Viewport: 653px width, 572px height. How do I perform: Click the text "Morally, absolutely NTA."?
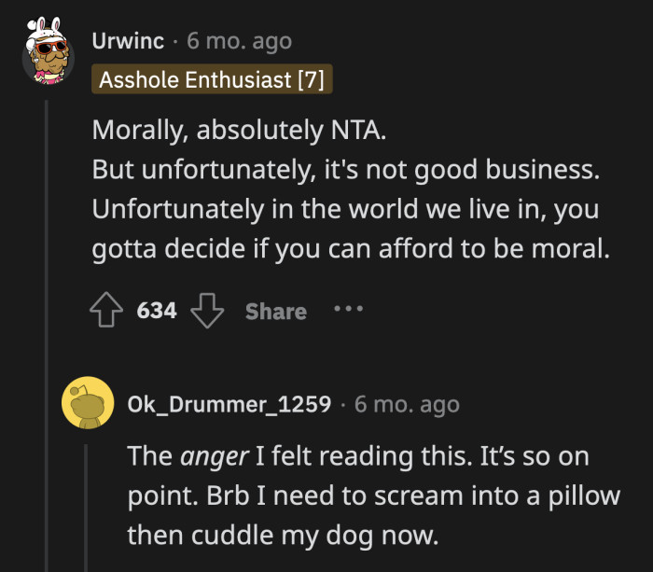[x=238, y=130]
